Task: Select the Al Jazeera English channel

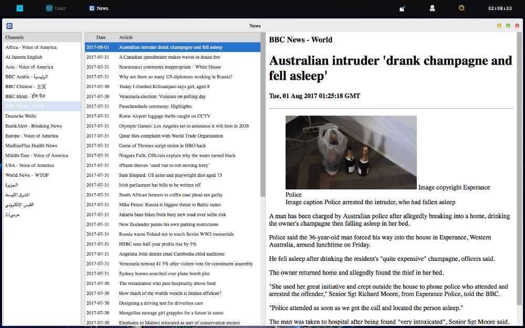Action: [x=24, y=57]
